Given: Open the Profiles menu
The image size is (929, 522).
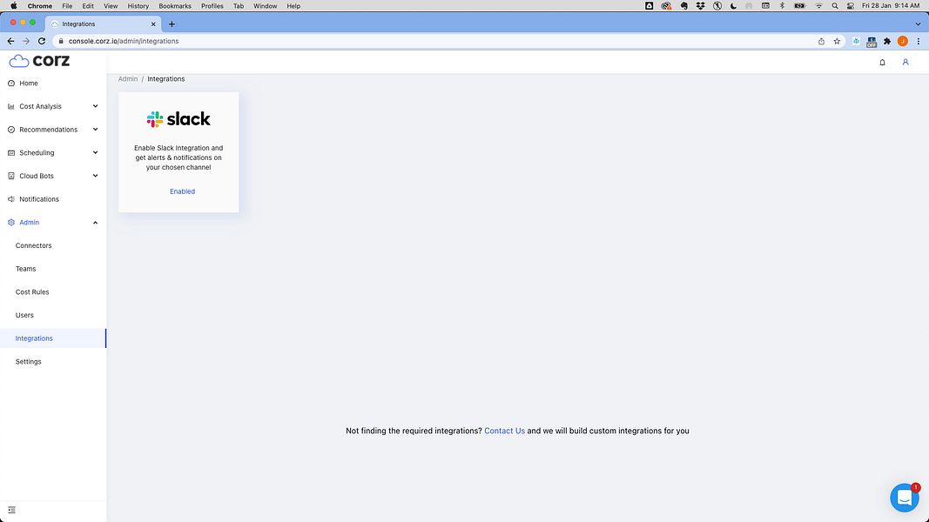Looking at the screenshot, I should pyautogui.click(x=212, y=6).
